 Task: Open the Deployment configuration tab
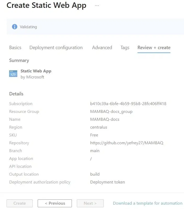(x=56, y=48)
